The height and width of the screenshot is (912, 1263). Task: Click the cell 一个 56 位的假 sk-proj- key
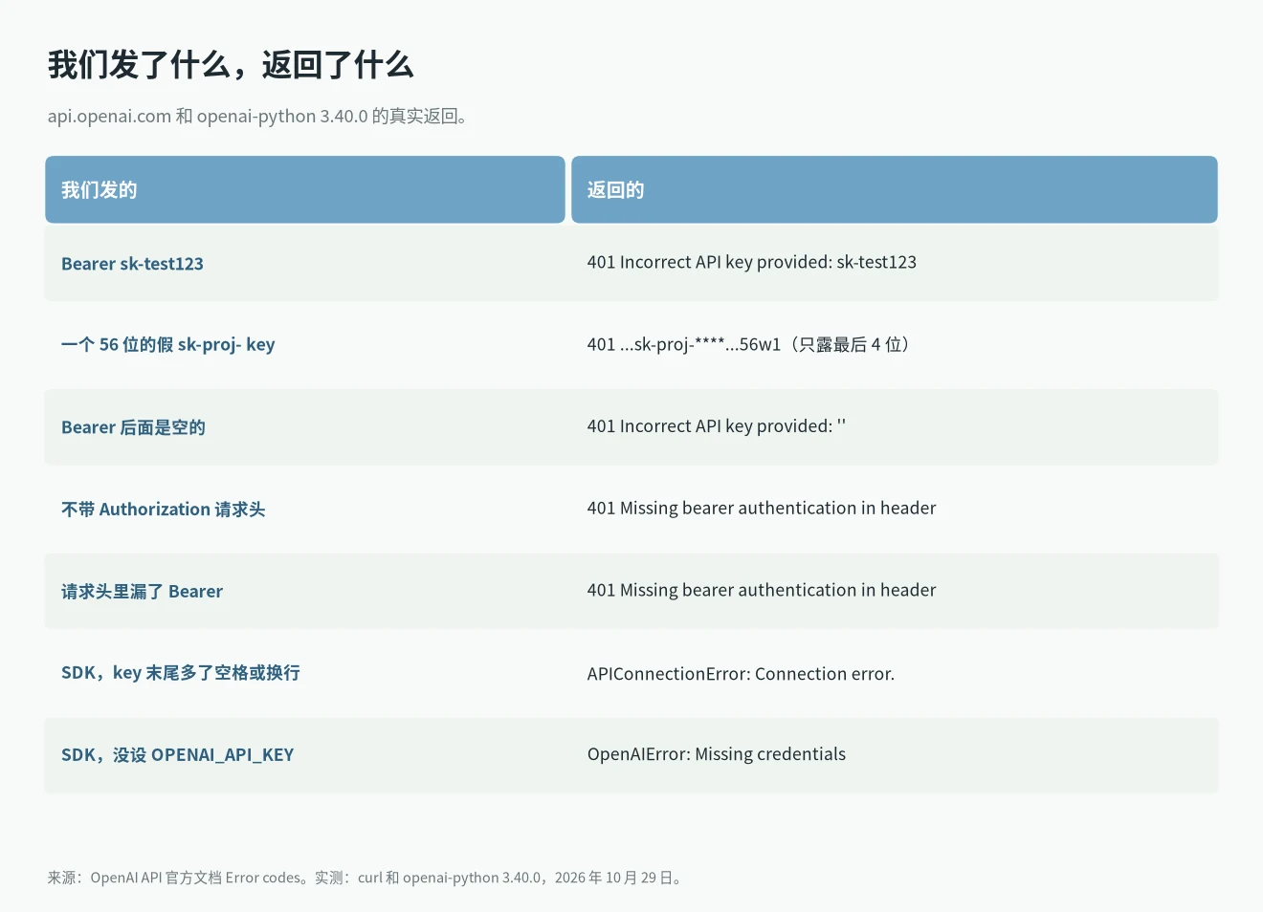pyautogui.click(x=168, y=345)
